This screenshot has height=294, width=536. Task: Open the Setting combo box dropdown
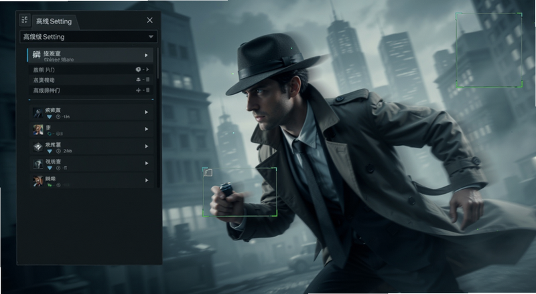coord(88,37)
